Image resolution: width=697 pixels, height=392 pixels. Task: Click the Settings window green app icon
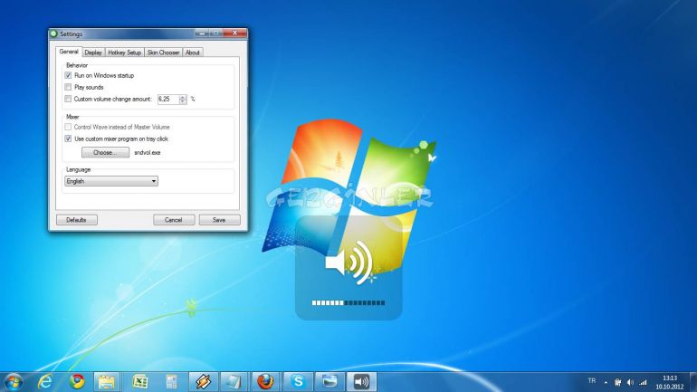[53, 33]
